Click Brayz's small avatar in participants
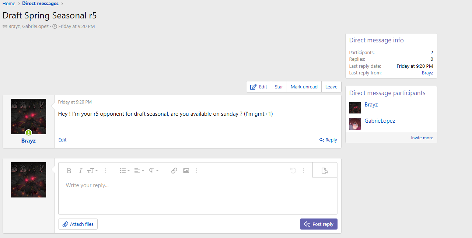The width and height of the screenshot is (472, 238). point(355,108)
